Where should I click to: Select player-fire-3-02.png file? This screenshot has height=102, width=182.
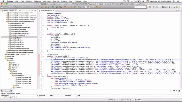[x=24, y=81]
